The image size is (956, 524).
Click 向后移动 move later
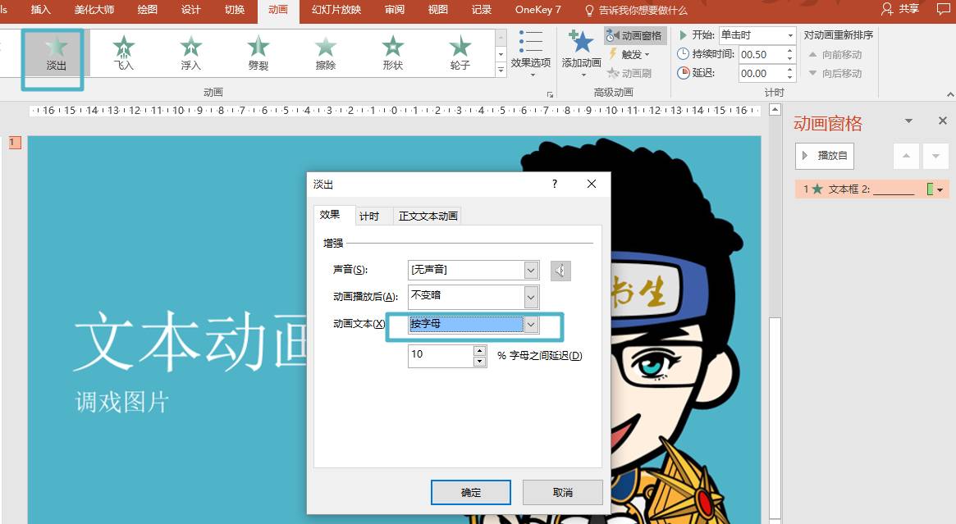click(835, 73)
